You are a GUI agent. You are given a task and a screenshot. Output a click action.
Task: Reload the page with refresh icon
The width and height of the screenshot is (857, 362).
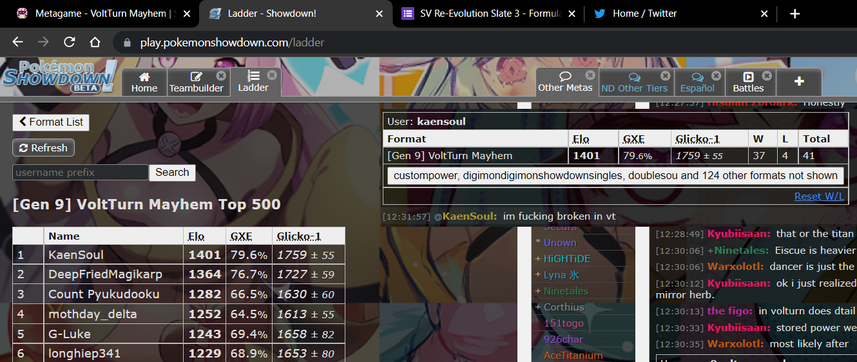69,43
